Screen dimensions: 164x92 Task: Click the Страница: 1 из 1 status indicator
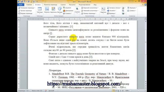click(24, 91)
